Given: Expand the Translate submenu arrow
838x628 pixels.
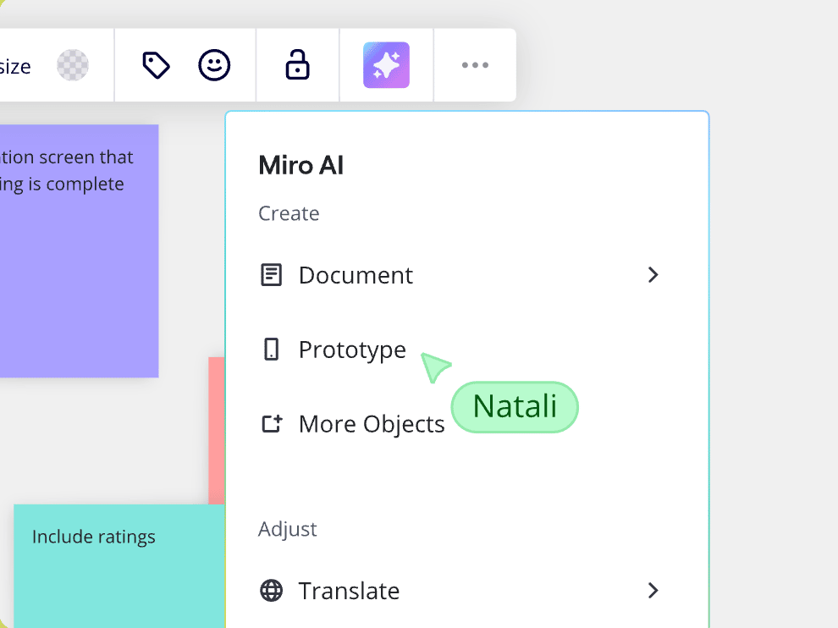Looking at the screenshot, I should point(653,591).
